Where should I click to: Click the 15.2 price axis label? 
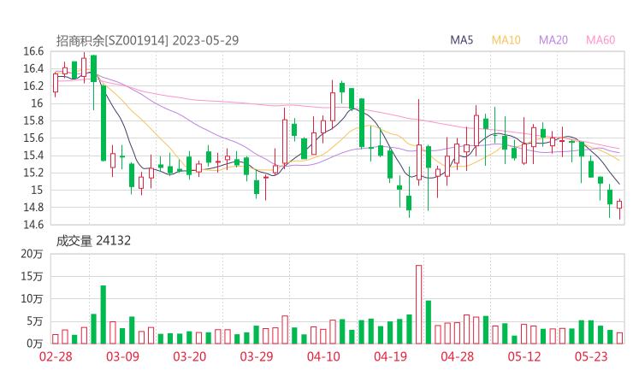pyautogui.click(x=33, y=173)
